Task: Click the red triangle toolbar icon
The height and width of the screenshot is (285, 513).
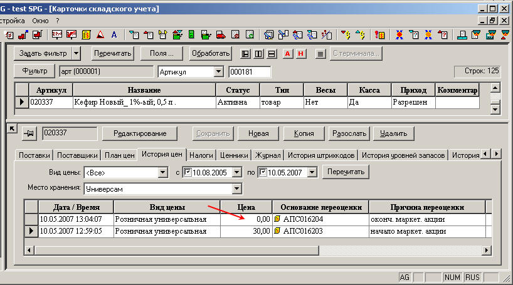Action: 100,34
